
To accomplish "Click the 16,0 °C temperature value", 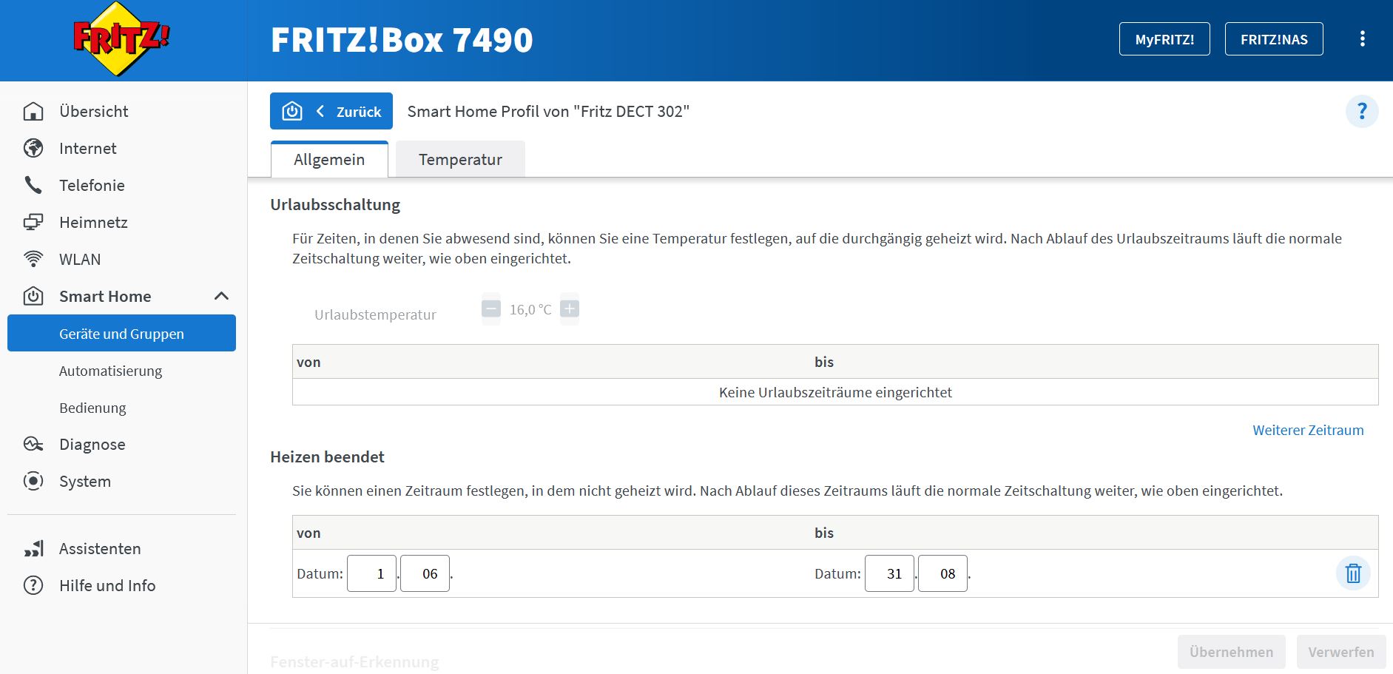I will 530,309.
